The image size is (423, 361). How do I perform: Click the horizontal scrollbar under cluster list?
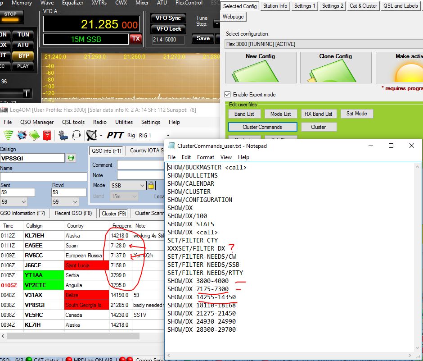tap(73, 336)
